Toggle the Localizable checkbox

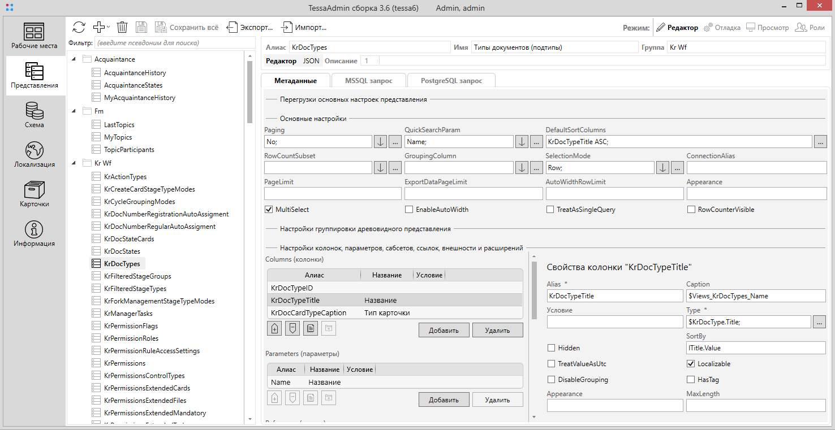coord(691,364)
